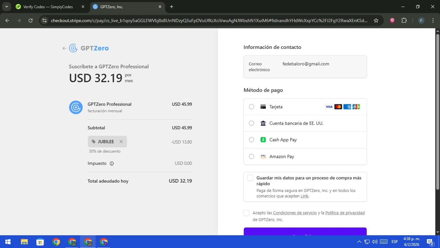440x248 pixels.
Task: Switch ESP input language
Action: [x=395, y=242]
